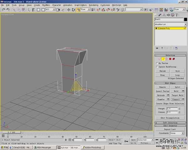This screenshot has width=188, height=150.
Task: Open the Hierarchy command panel
Action: click(x=164, y=15)
